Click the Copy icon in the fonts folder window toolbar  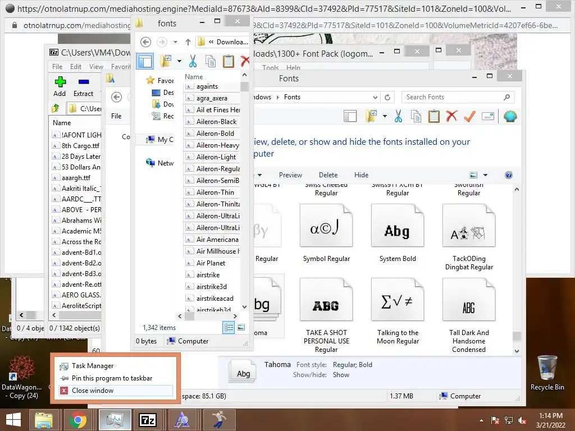(x=211, y=61)
